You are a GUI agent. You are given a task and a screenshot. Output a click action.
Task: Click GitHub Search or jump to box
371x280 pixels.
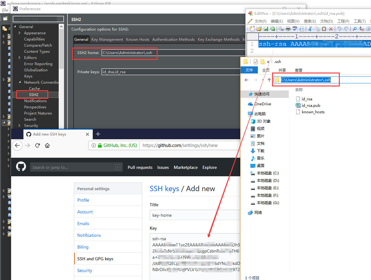[76, 167]
